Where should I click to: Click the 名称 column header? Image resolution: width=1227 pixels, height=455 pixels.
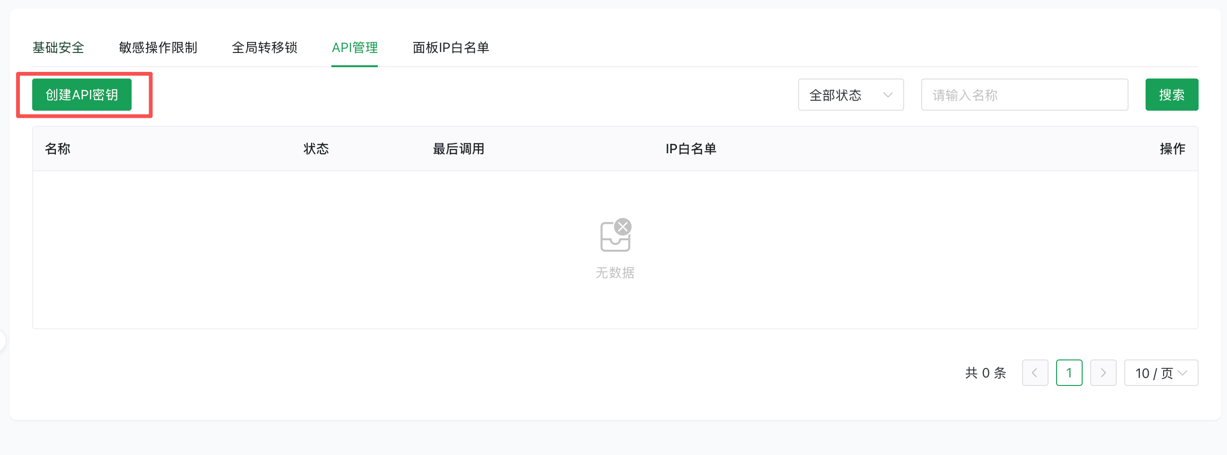[x=58, y=149]
